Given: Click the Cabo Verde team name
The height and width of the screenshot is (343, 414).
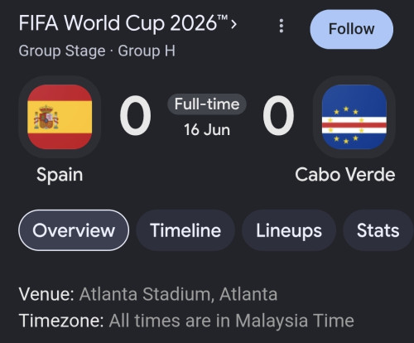Looking at the screenshot, I should [x=345, y=175].
